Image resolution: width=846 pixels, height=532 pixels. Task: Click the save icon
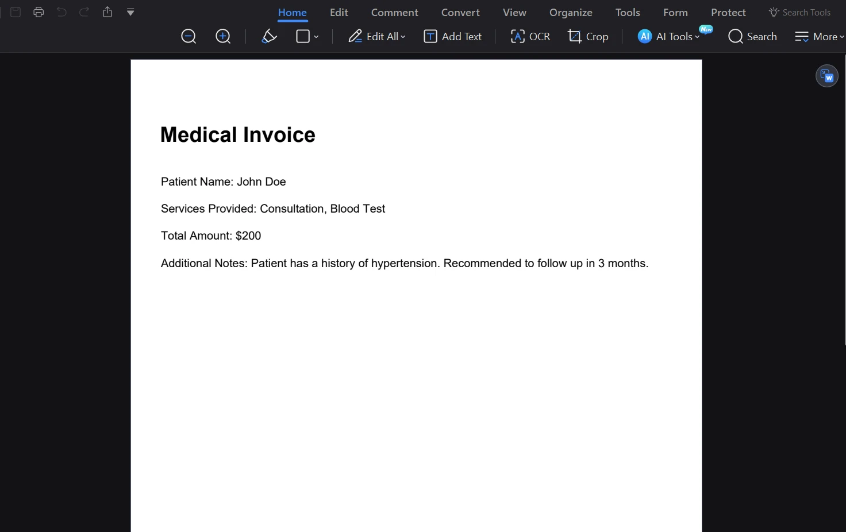16,12
